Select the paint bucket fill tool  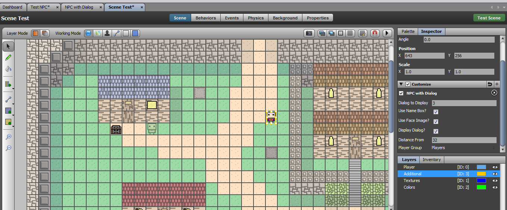(8, 69)
